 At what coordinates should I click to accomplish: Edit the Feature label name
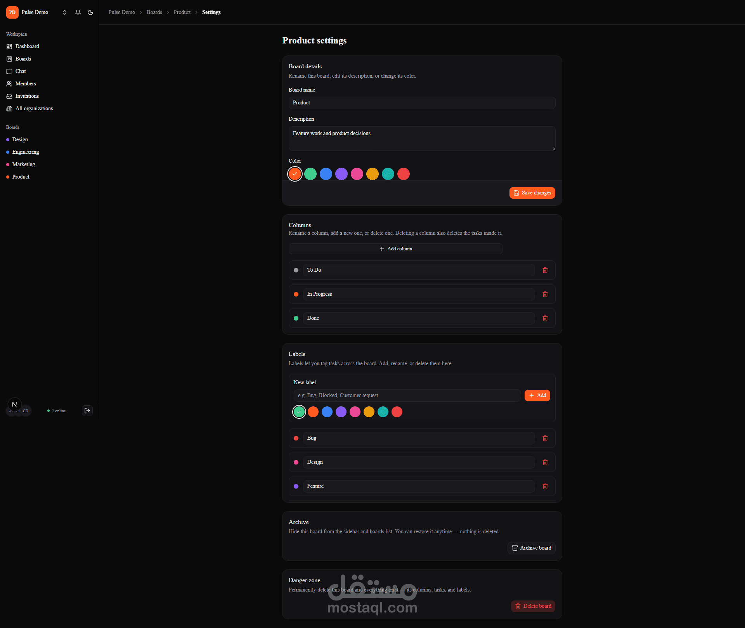(419, 486)
